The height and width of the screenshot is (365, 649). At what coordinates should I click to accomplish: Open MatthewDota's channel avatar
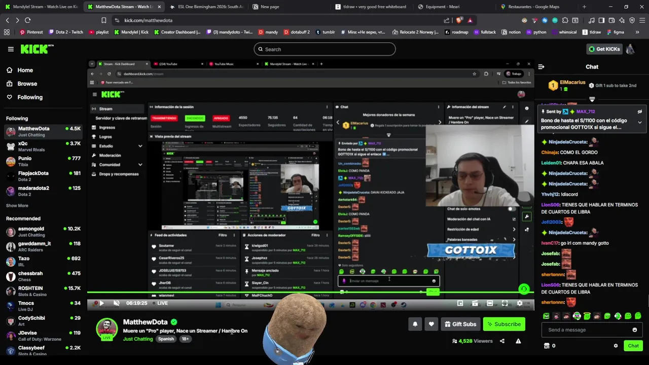(107, 328)
